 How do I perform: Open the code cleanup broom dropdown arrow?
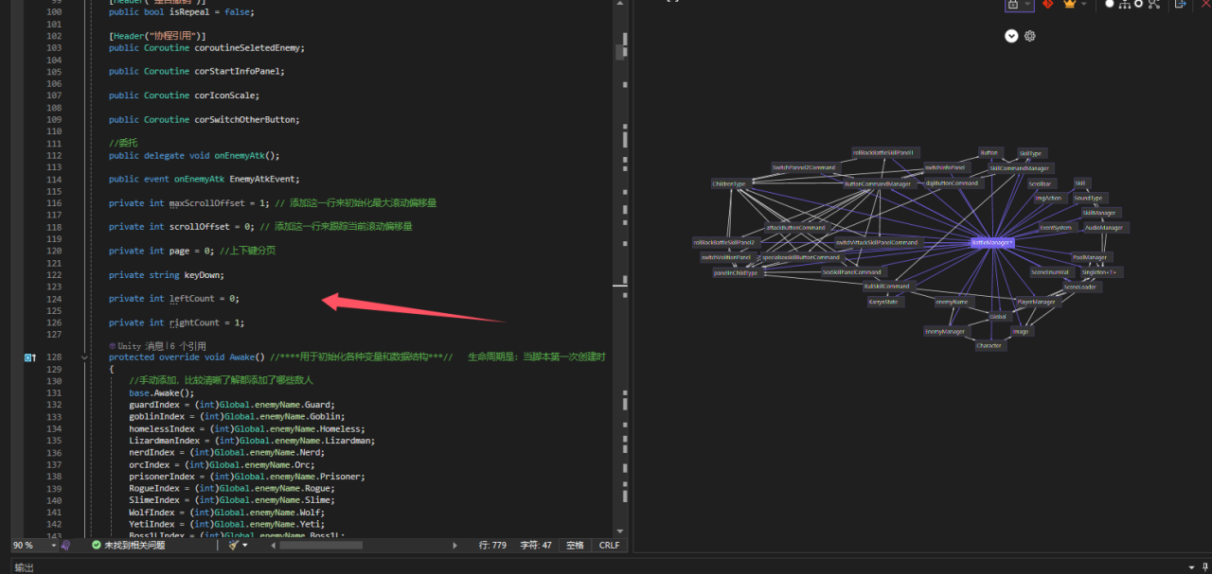245,545
